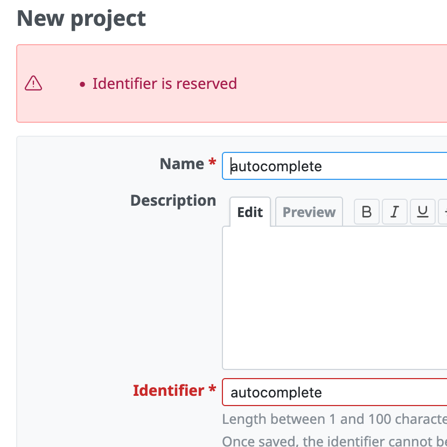This screenshot has width=447, height=447.
Task: Click the Bold formatting button
Action: [x=367, y=212]
